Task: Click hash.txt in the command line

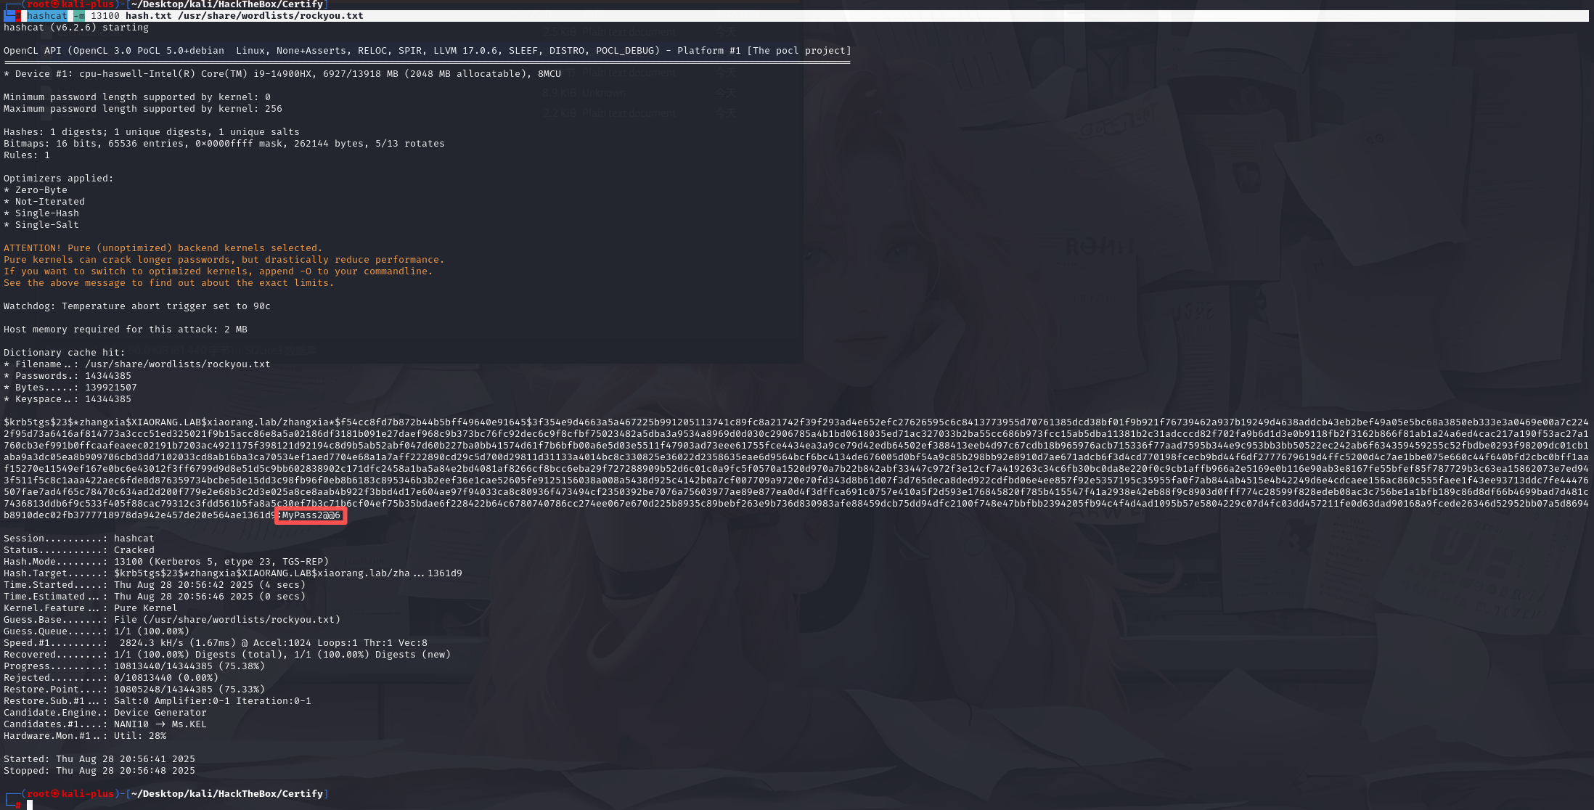Action: click(x=148, y=16)
